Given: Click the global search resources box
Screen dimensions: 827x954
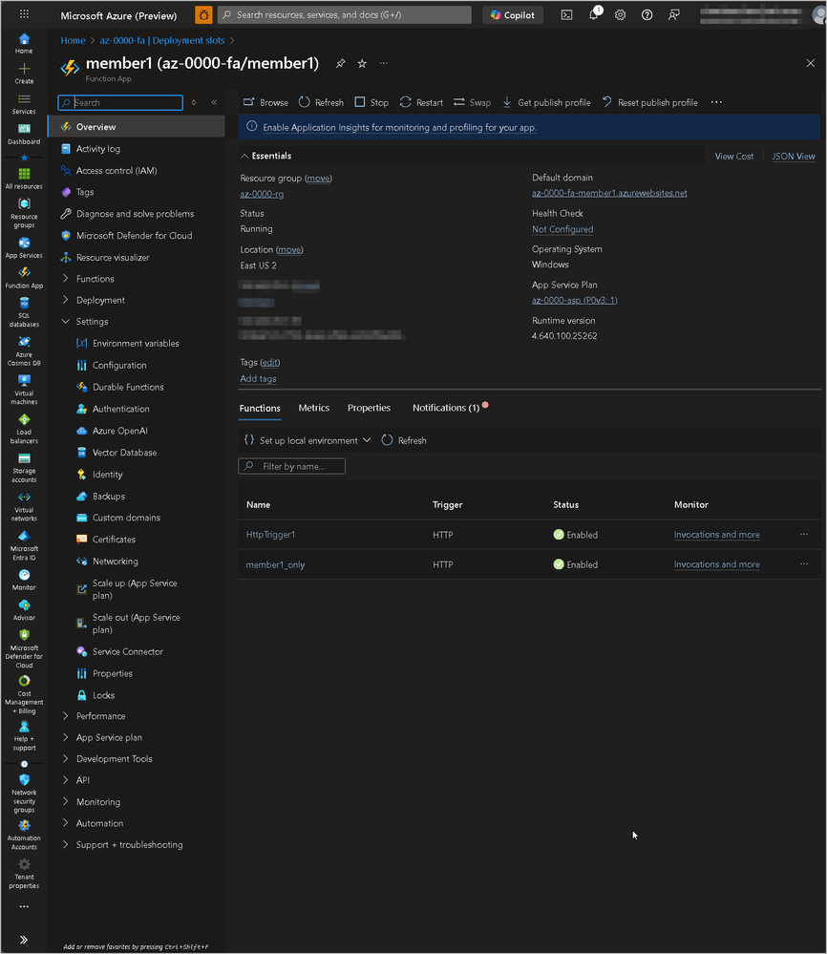Looking at the screenshot, I should [345, 14].
